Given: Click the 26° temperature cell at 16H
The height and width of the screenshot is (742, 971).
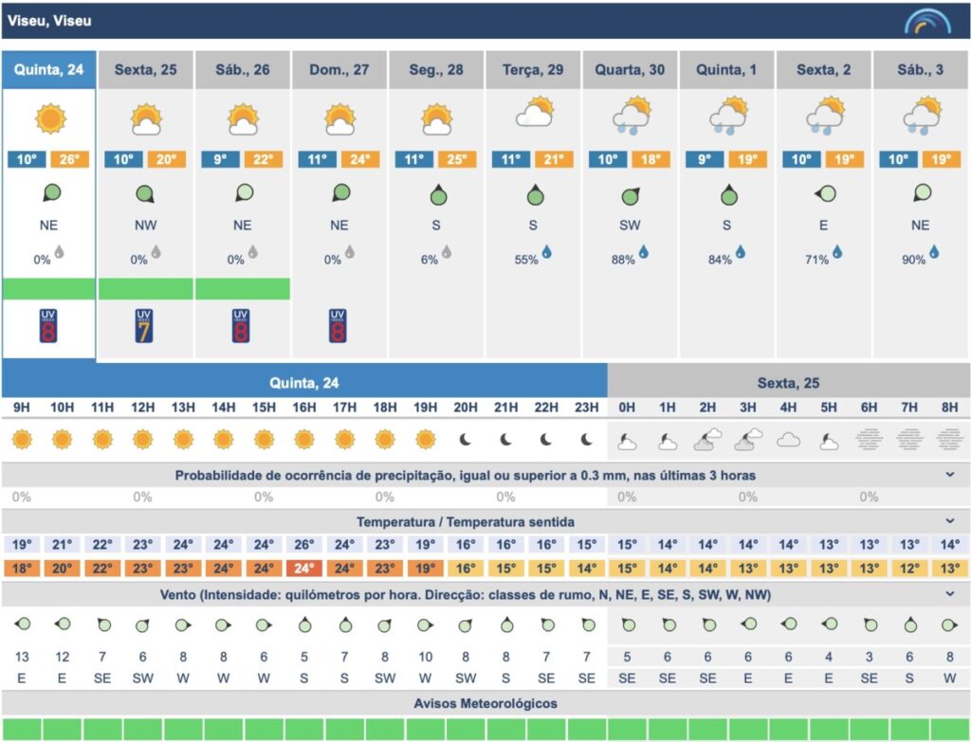Looking at the screenshot, I should [304, 544].
